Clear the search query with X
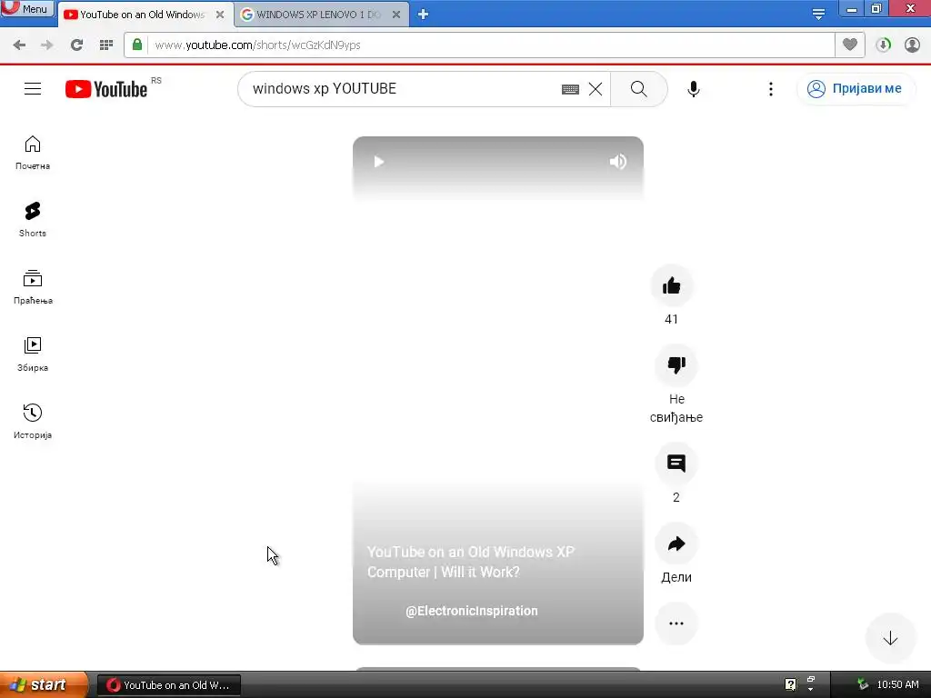This screenshot has width=931, height=698. pos(595,89)
